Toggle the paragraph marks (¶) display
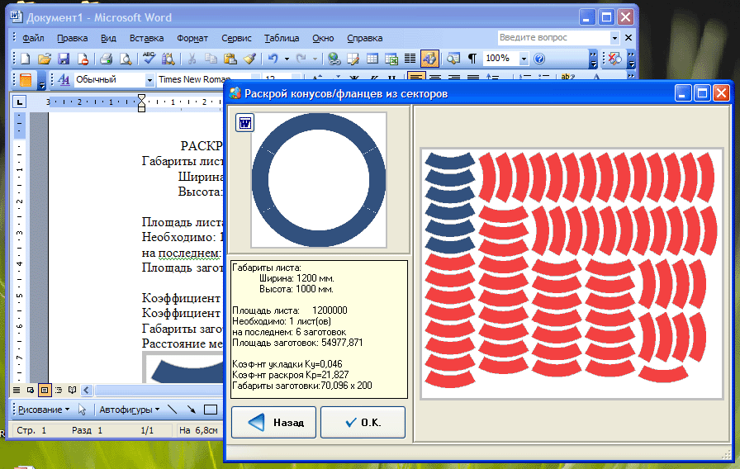Viewport: 740px width, 469px height. (x=472, y=59)
